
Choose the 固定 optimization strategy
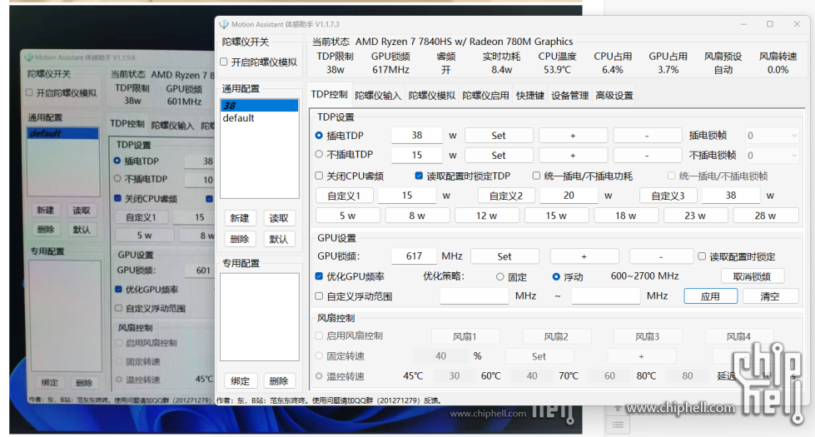pos(500,277)
